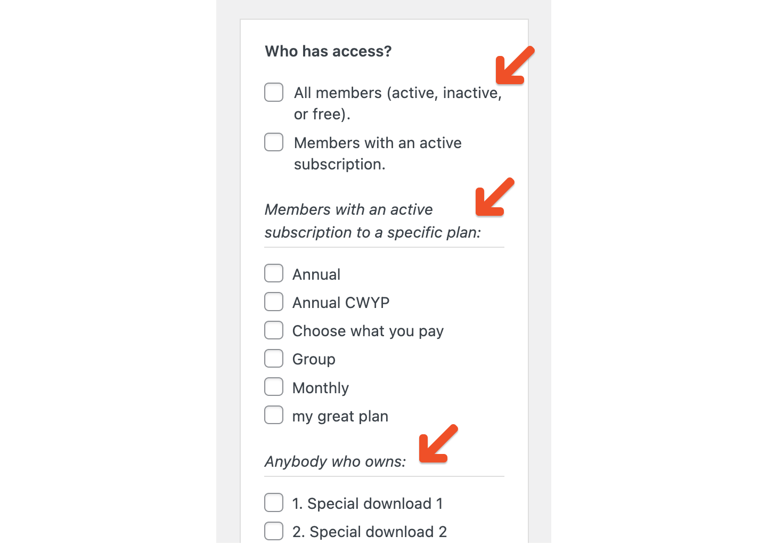Select the 'my great plan' checkbox
Image resolution: width=767 pixels, height=552 pixels.
[273, 415]
